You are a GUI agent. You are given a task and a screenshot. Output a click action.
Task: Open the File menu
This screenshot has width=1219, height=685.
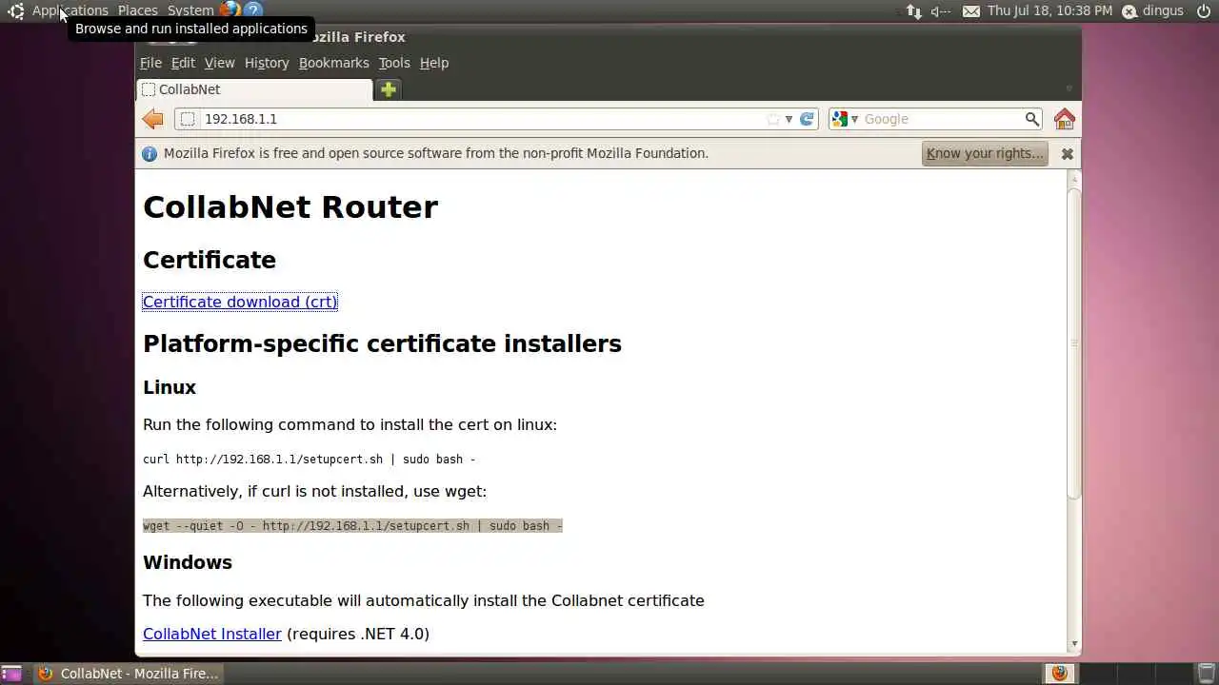(150, 63)
